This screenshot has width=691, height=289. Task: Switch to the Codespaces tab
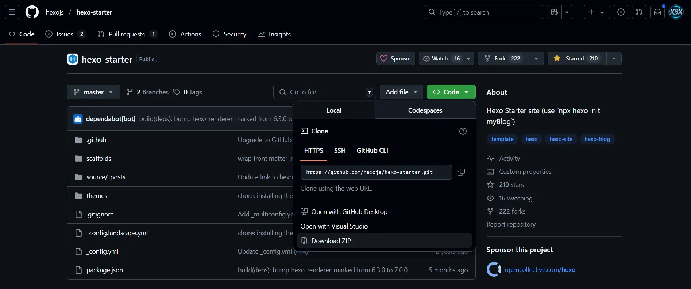click(x=425, y=110)
